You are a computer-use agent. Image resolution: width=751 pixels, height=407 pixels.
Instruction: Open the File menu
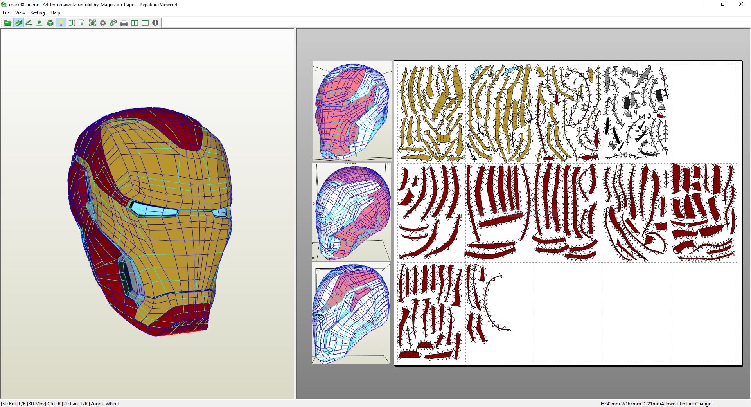point(6,13)
